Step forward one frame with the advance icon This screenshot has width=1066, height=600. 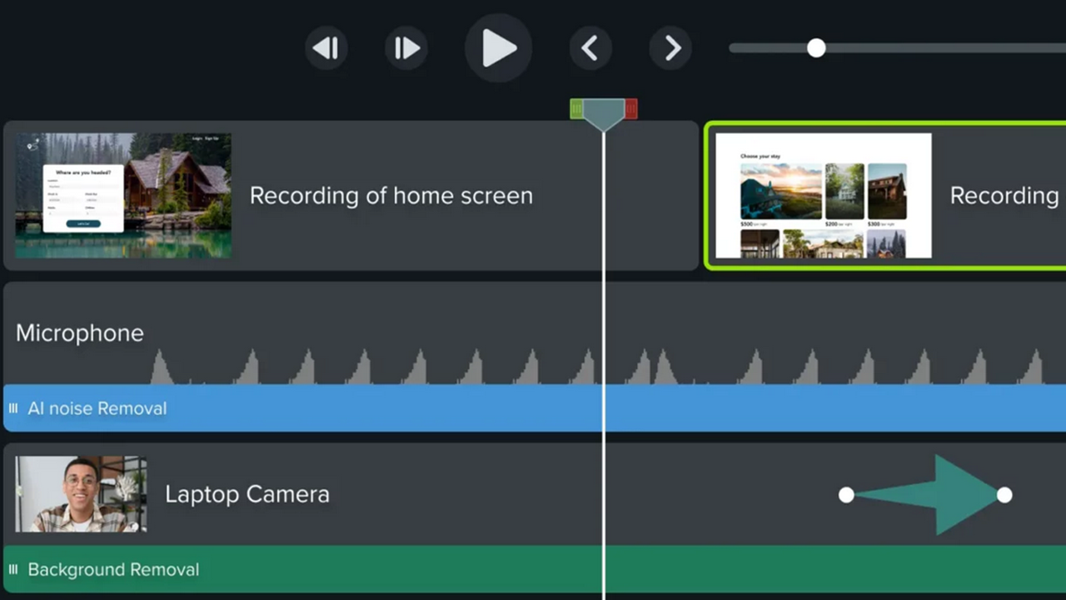coord(406,48)
